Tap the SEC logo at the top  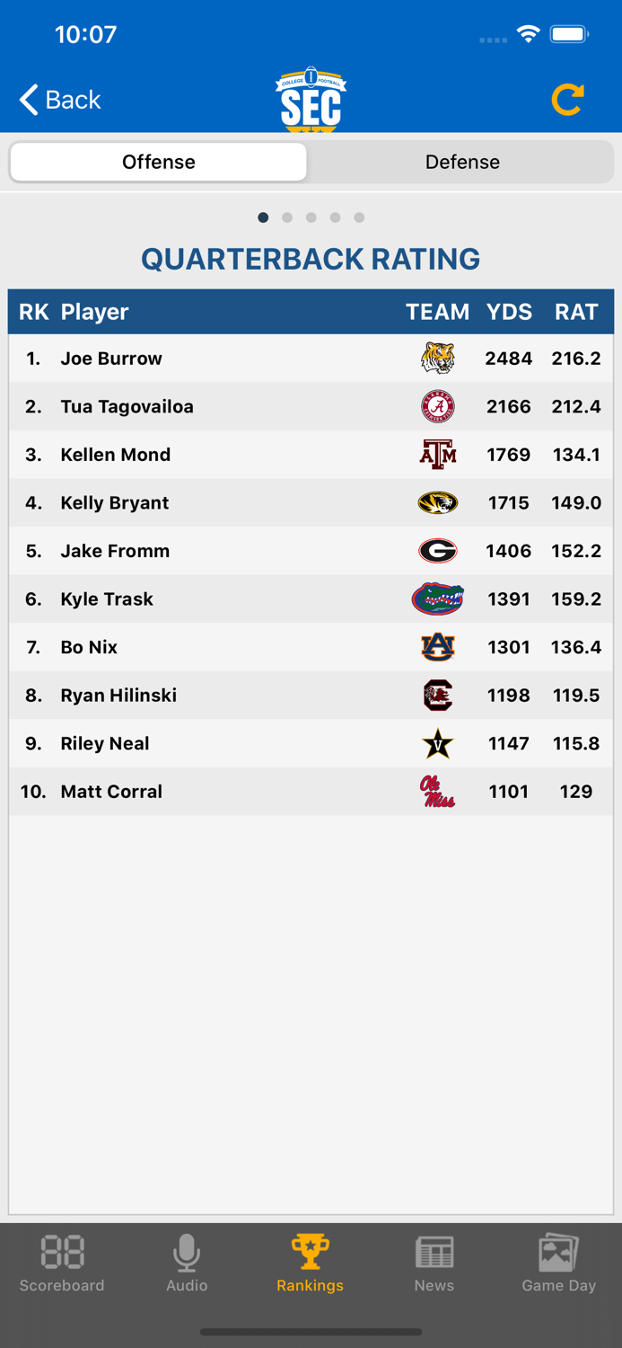(x=311, y=99)
